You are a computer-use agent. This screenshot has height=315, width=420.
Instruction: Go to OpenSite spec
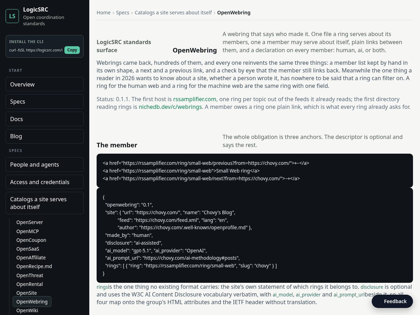27,293
